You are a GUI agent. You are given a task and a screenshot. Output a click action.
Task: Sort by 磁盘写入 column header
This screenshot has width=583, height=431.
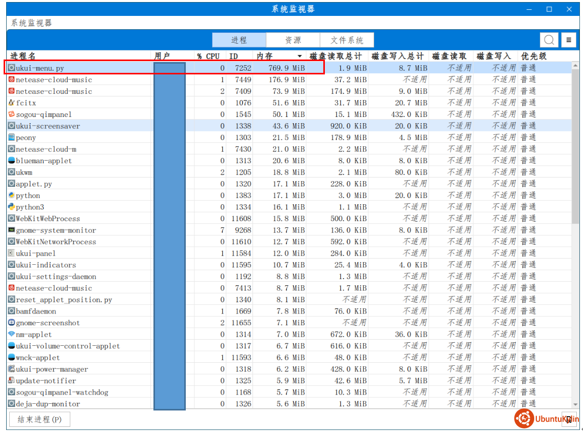(496, 56)
